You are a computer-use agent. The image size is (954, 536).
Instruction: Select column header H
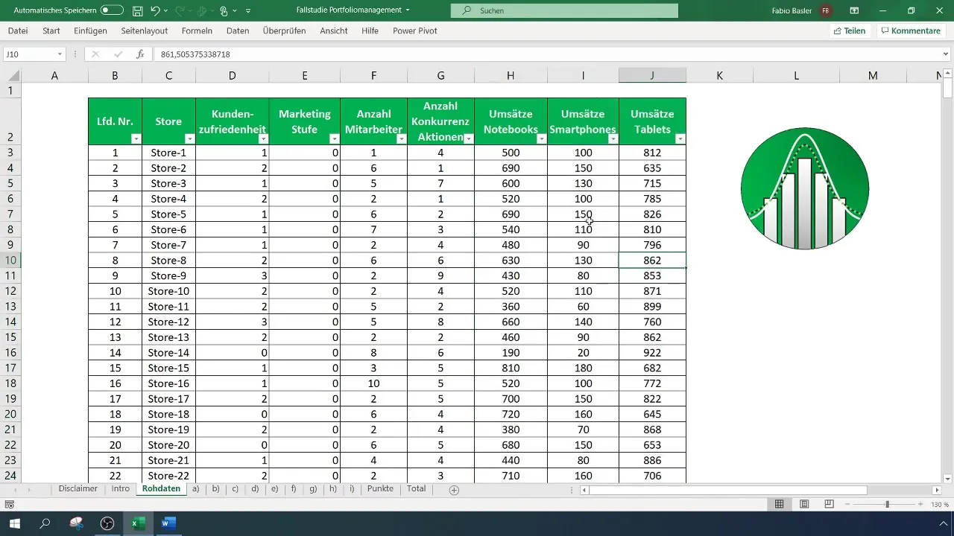511,75
